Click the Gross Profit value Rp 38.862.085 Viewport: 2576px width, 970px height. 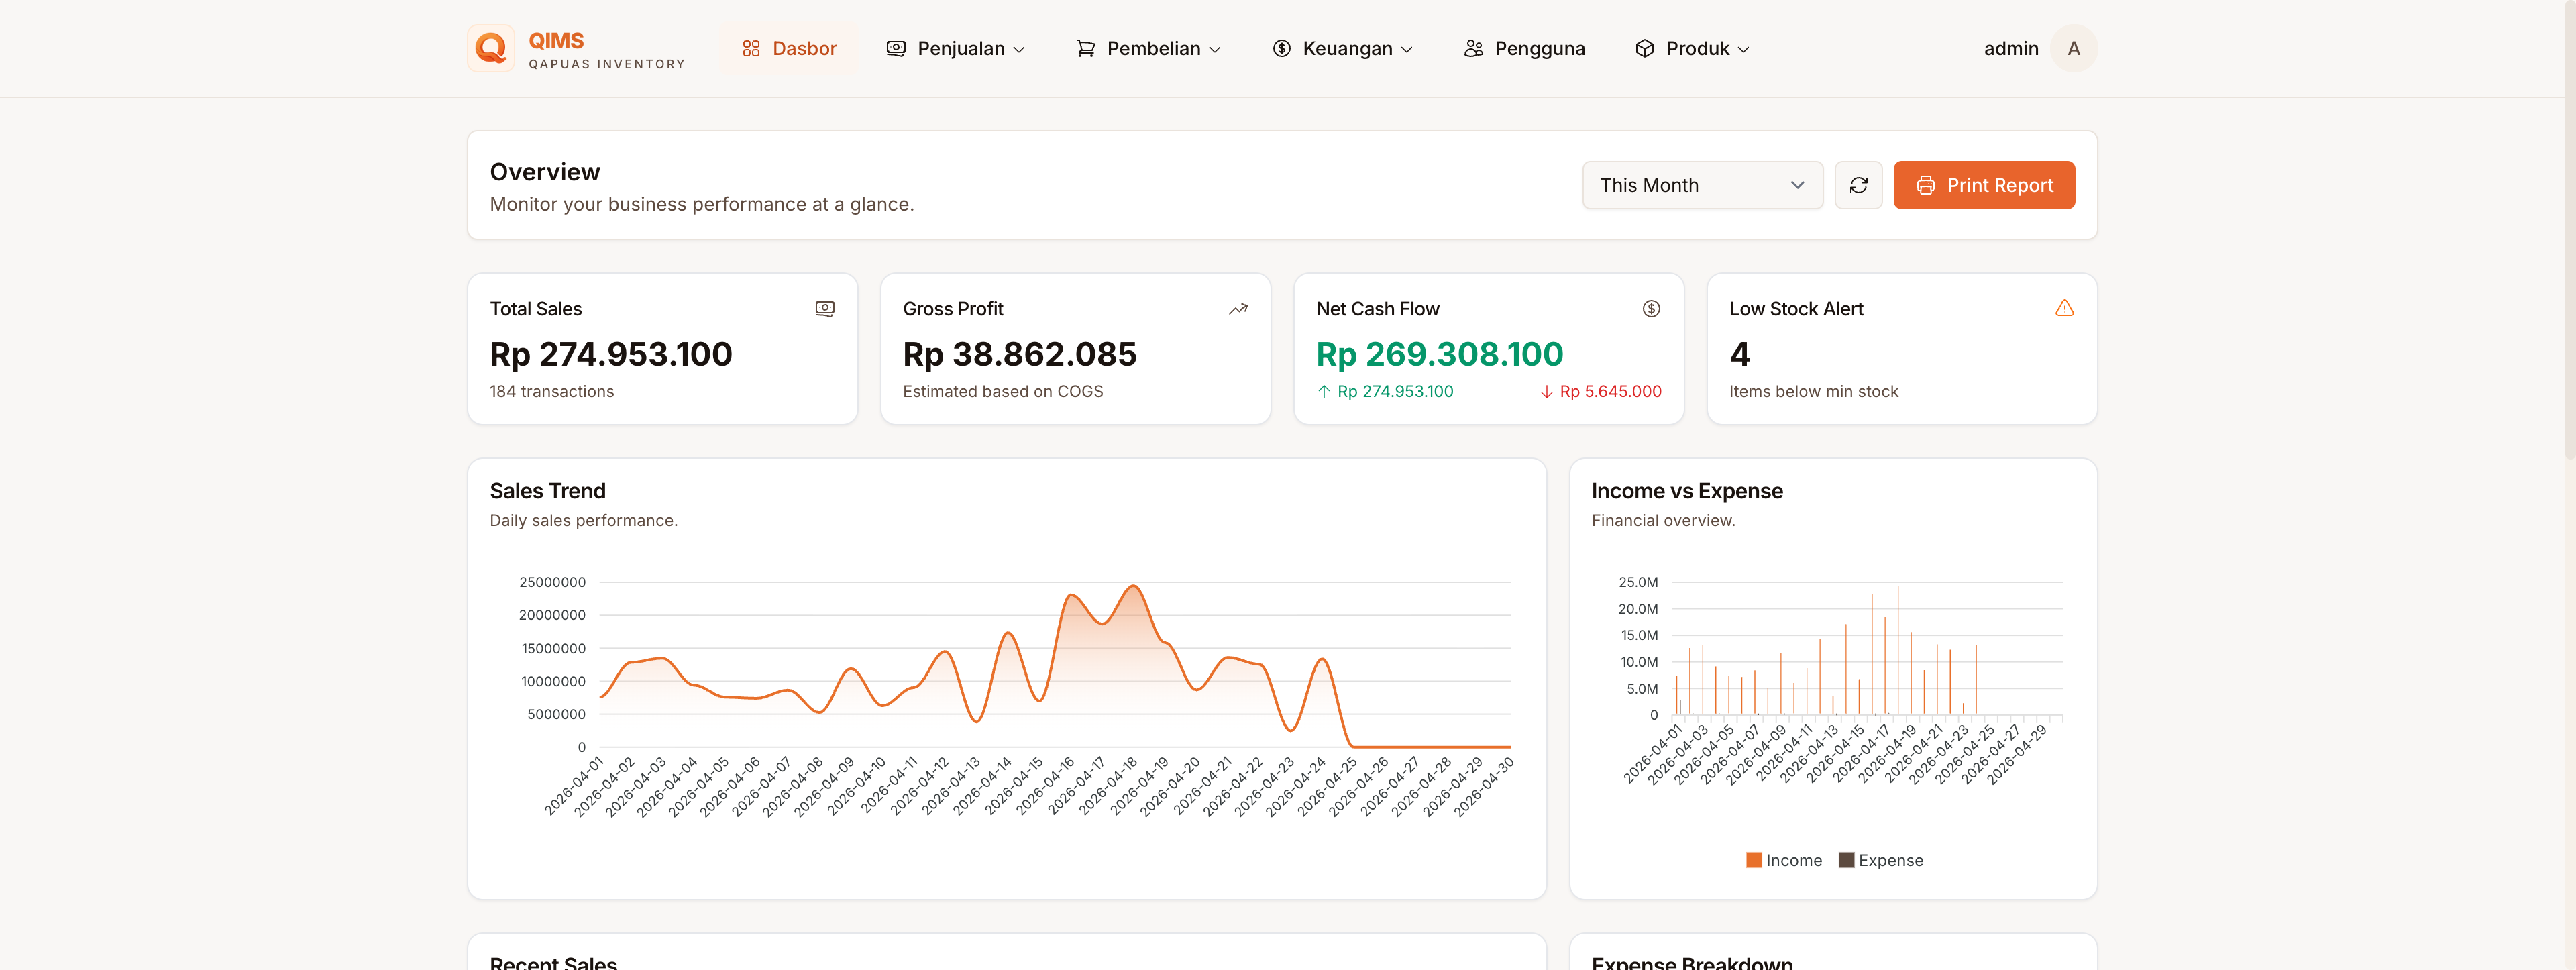pos(1019,354)
